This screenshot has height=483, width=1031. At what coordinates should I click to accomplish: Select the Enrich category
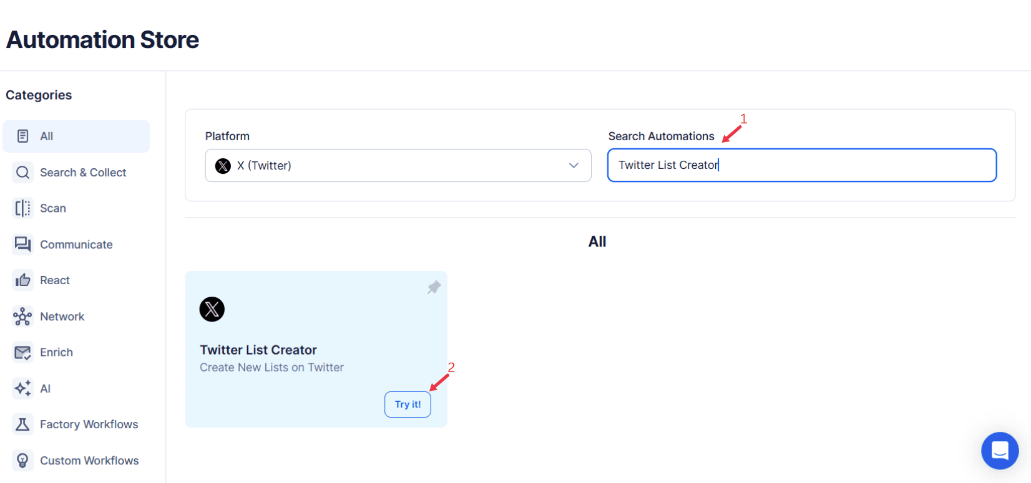pos(56,352)
